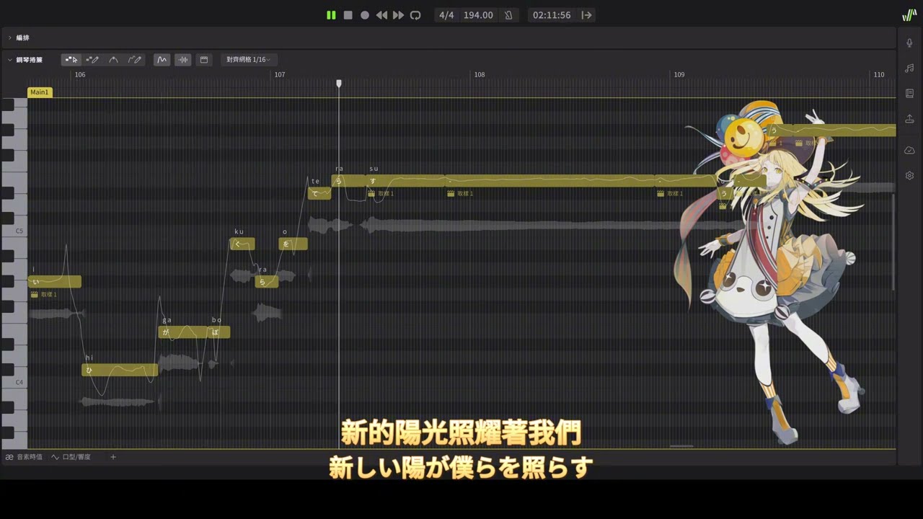Select the freehand pitch pencil tool
This screenshot has height=519, width=923.
click(x=135, y=60)
